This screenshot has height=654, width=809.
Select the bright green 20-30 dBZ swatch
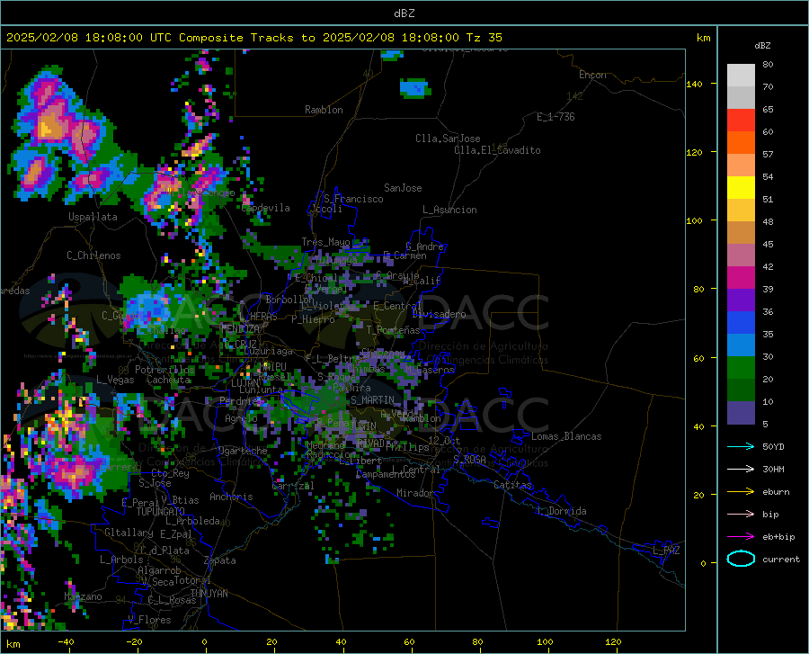pos(741,368)
